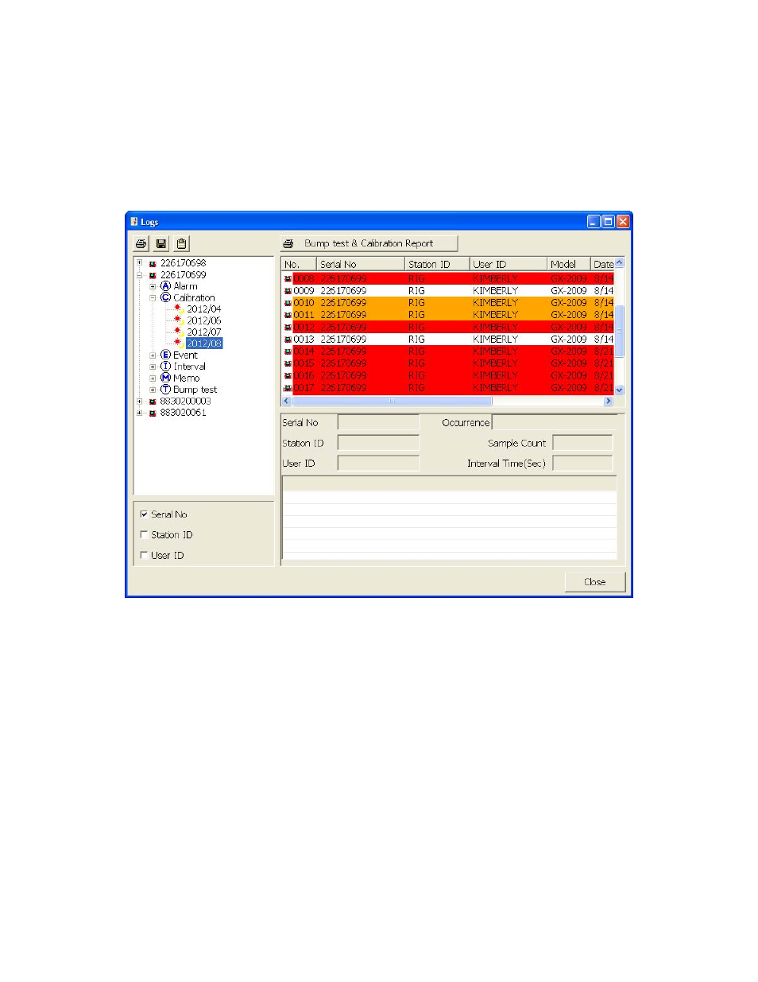The height and width of the screenshot is (982, 758).
Task: Select the 2012/04 calibration entry
Action: pos(204,309)
